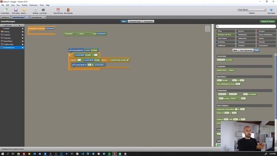
Task: Toggle checkbox for FrogMovedUp event
Action: [23, 44]
